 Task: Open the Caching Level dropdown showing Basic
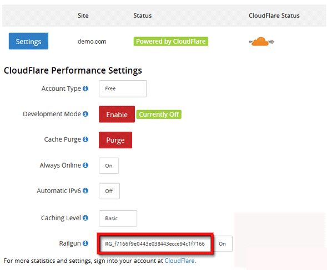coord(118,219)
